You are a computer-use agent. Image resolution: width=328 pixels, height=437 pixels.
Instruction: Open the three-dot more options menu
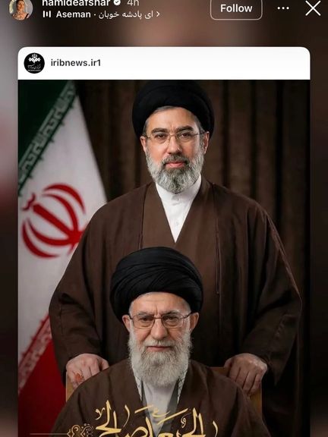tap(283, 8)
